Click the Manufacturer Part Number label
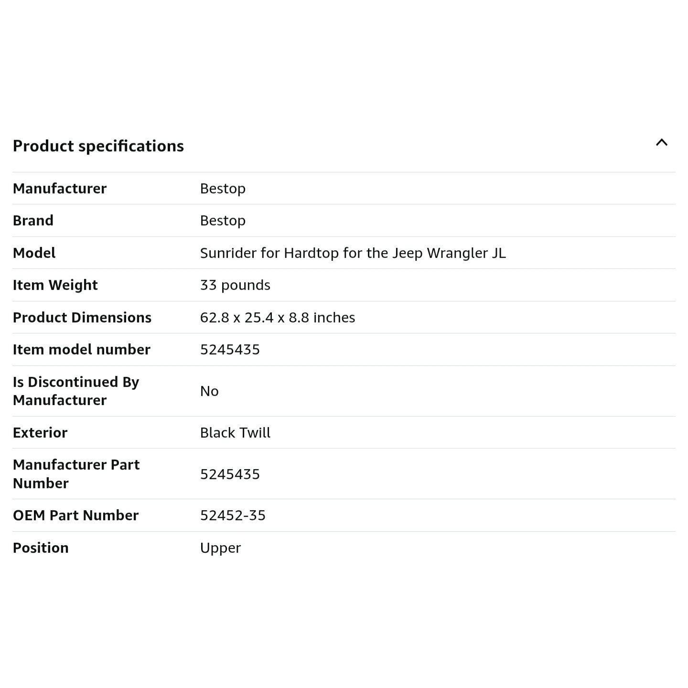 tap(76, 474)
